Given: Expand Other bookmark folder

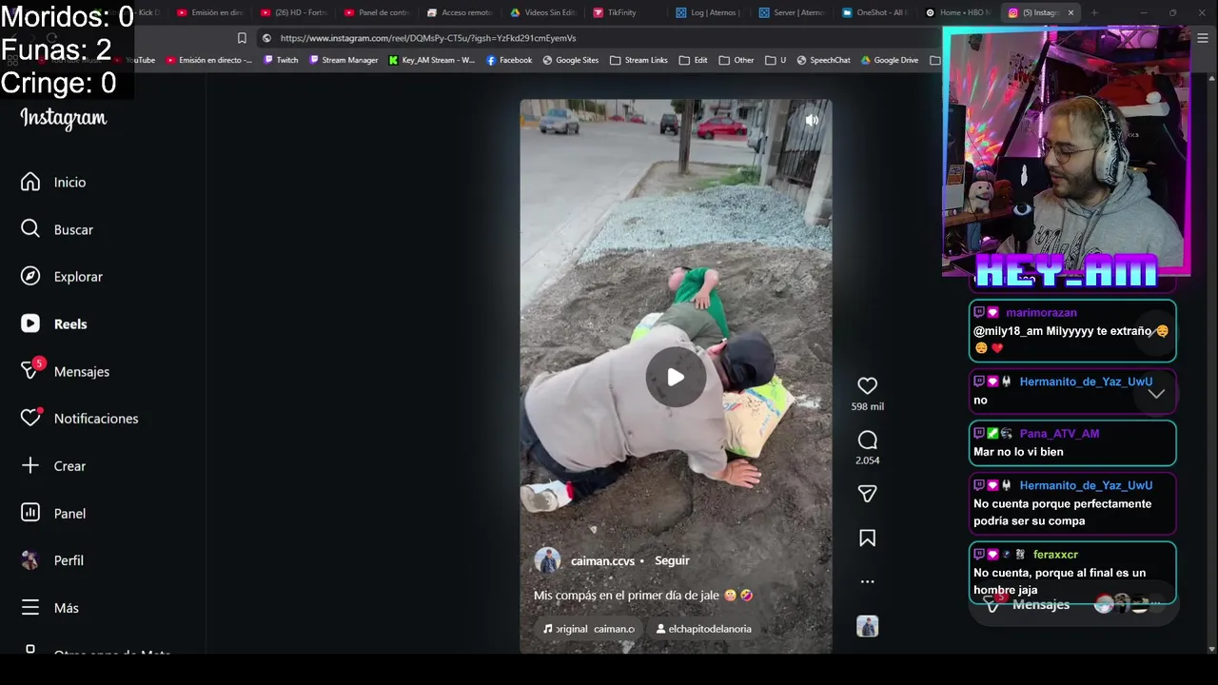Looking at the screenshot, I should point(737,60).
